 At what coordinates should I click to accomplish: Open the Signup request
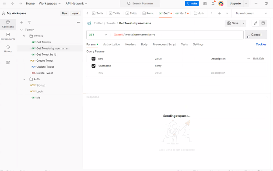(x=38, y=85)
